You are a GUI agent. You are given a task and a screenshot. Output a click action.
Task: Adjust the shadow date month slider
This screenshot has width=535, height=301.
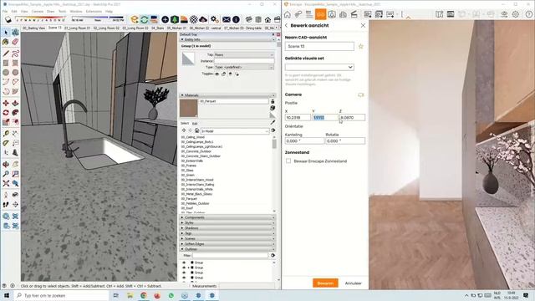(40, 18)
